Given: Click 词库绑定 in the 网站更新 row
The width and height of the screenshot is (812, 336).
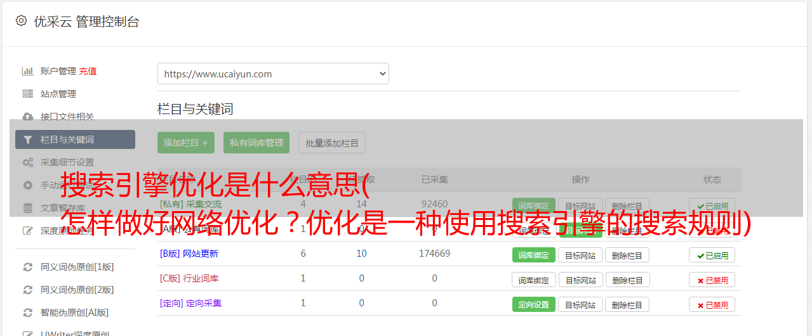Looking at the screenshot, I should click(x=534, y=255).
